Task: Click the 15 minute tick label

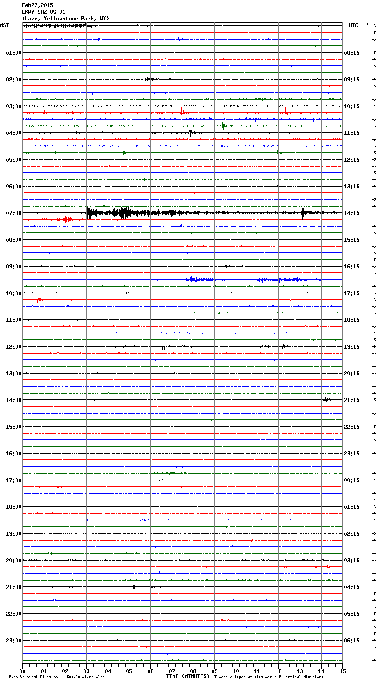Action: pos(342,671)
